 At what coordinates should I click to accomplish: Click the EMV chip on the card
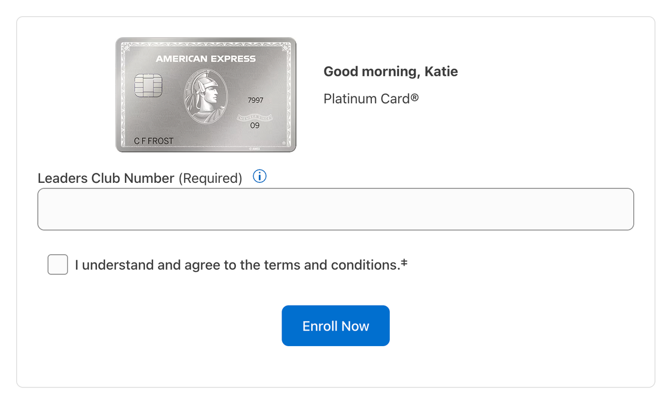click(x=148, y=85)
